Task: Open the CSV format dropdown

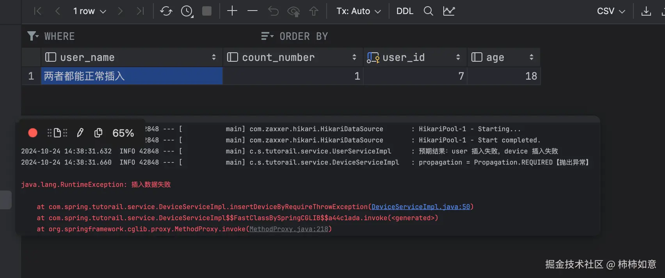Action: 611,11
